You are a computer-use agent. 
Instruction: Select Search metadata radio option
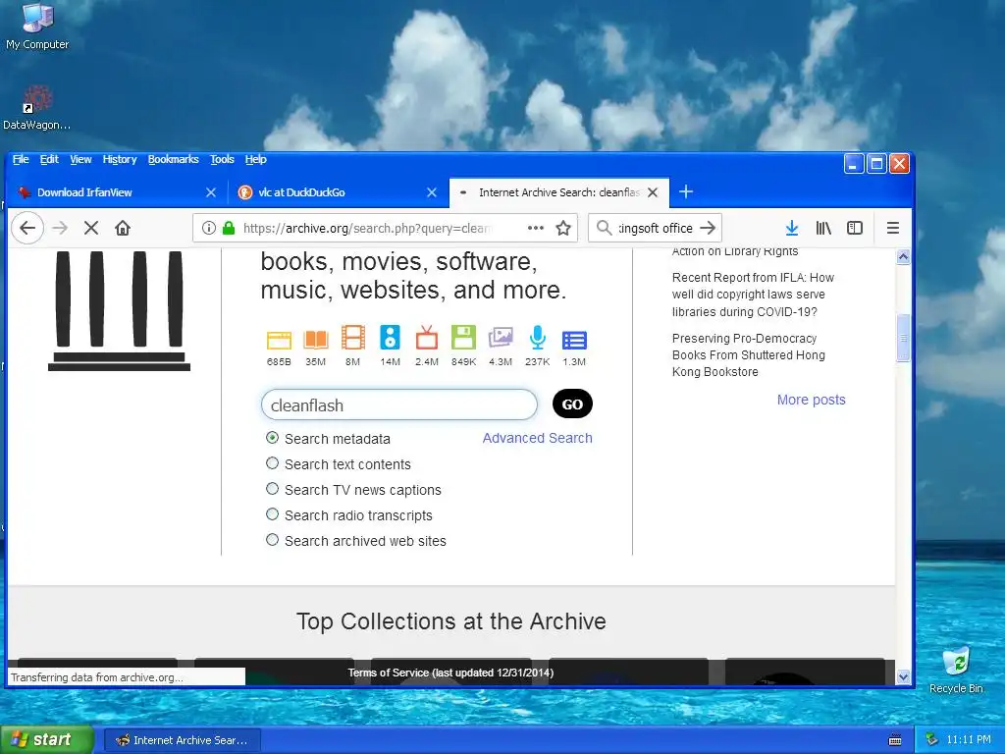pyautogui.click(x=273, y=438)
